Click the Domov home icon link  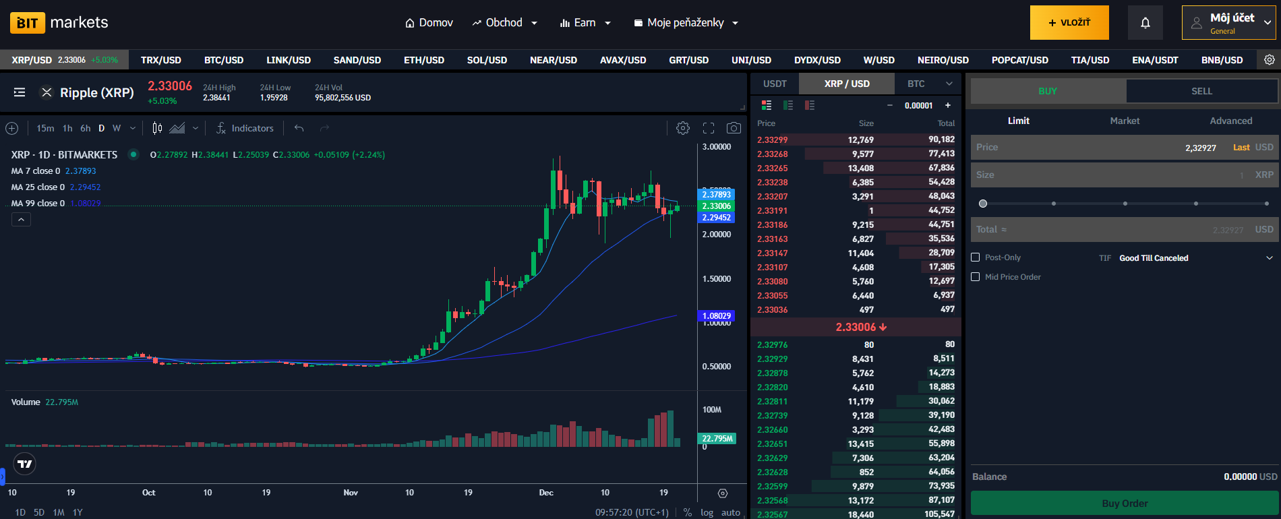pyautogui.click(x=429, y=23)
